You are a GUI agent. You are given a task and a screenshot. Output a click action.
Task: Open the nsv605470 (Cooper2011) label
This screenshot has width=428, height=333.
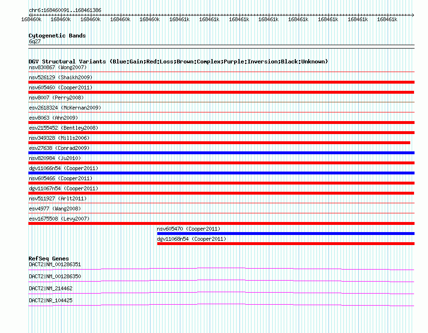tap(189, 229)
